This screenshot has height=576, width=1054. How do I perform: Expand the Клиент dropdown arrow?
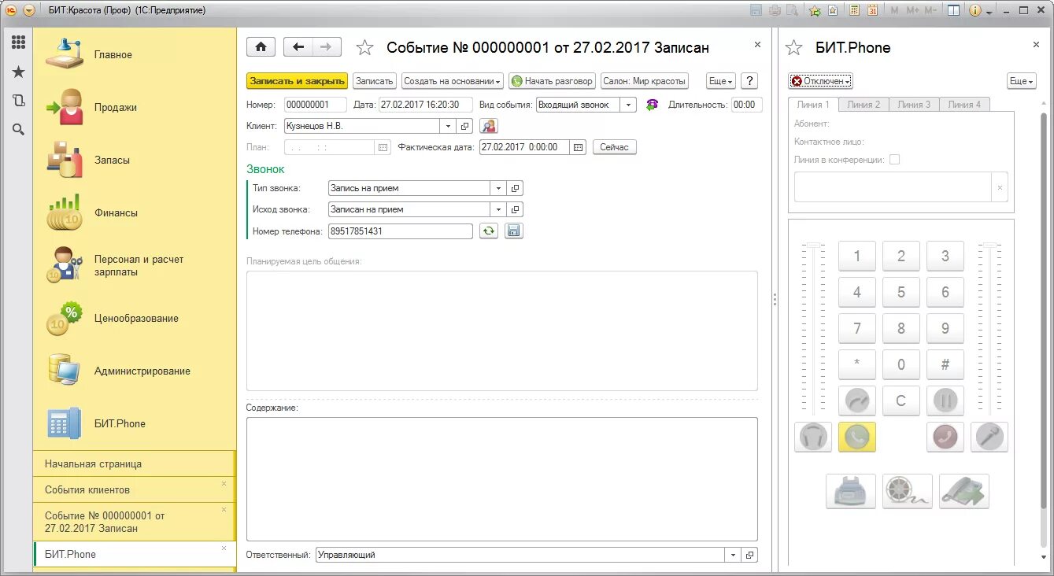click(x=448, y=126)
